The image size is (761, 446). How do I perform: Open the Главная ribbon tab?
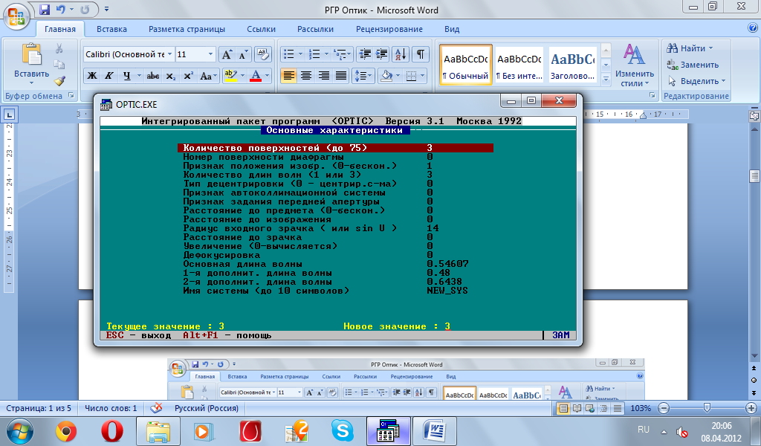[x=60, y=29]
